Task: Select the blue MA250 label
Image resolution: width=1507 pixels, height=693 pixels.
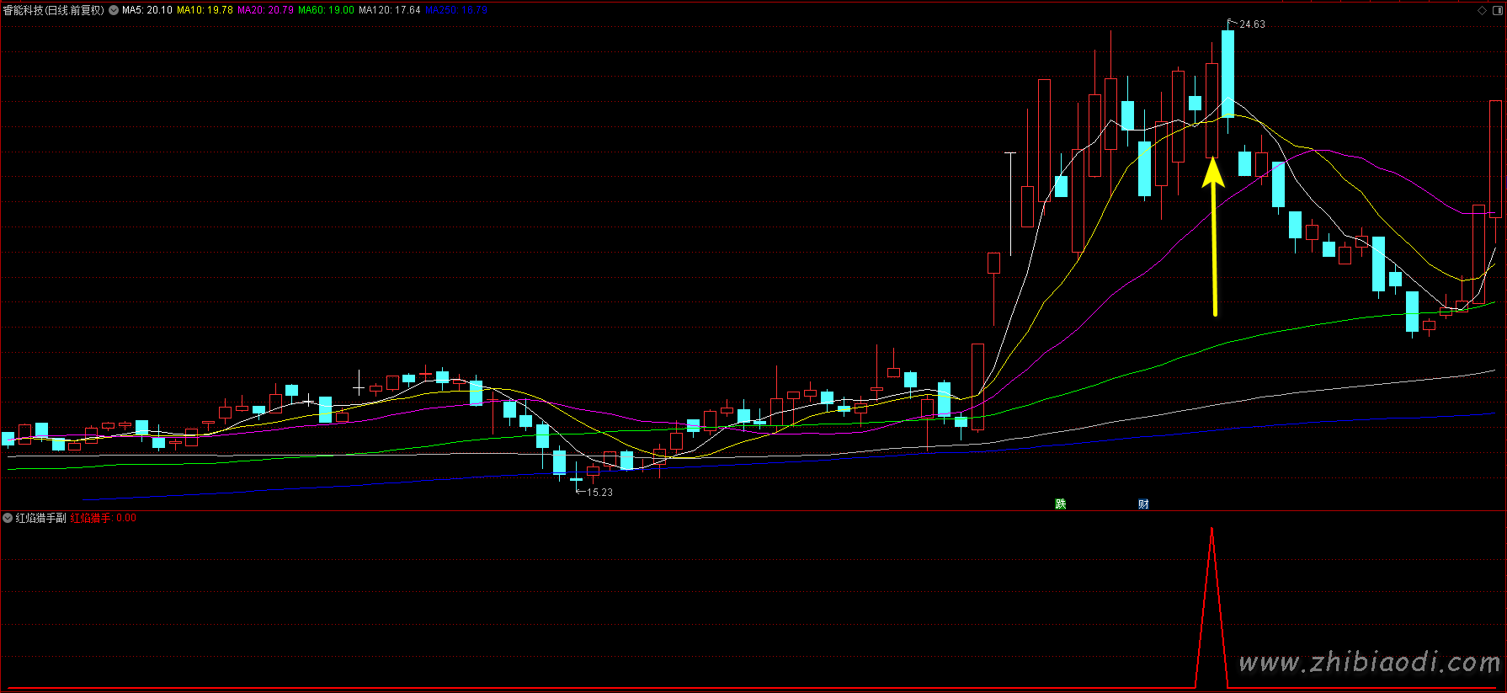Action: point(455,10)
